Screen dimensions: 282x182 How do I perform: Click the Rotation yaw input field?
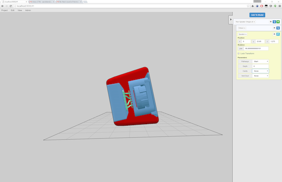[256, 48]
